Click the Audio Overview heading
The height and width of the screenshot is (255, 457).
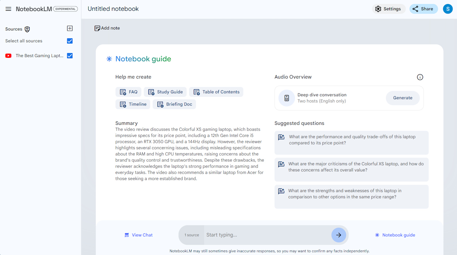(x=293, y=77)
